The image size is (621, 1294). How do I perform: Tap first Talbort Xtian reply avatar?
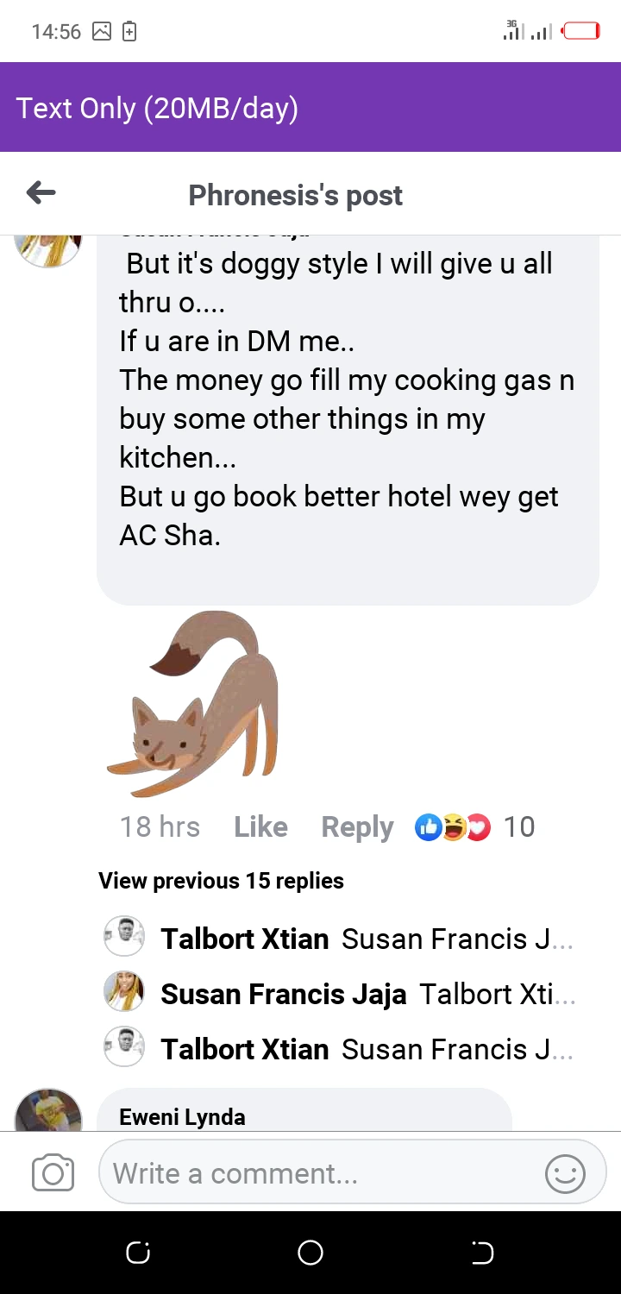[124, 936]
